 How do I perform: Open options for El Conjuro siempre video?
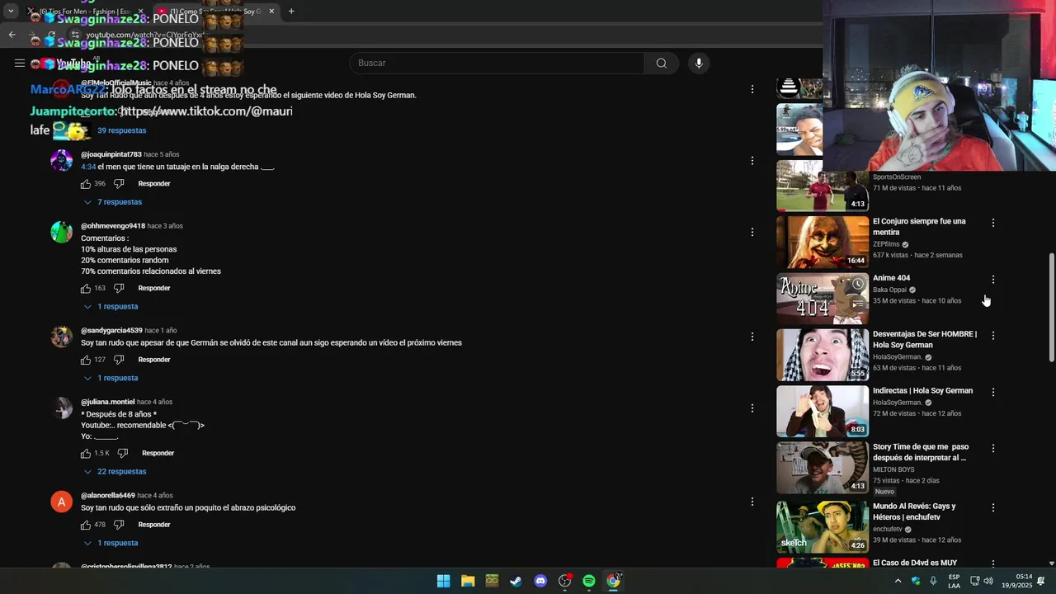point(993,223)
